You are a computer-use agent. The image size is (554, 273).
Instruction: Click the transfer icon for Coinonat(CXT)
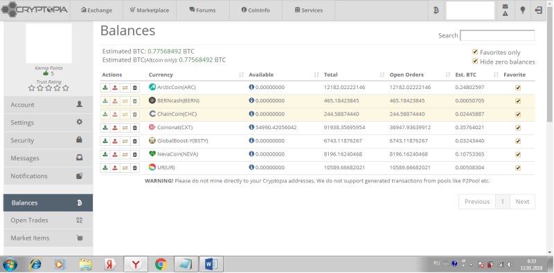tap(125, 128)
